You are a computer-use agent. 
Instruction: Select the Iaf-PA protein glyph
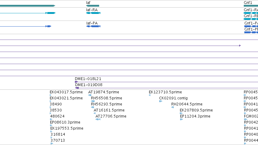(93, 26)
